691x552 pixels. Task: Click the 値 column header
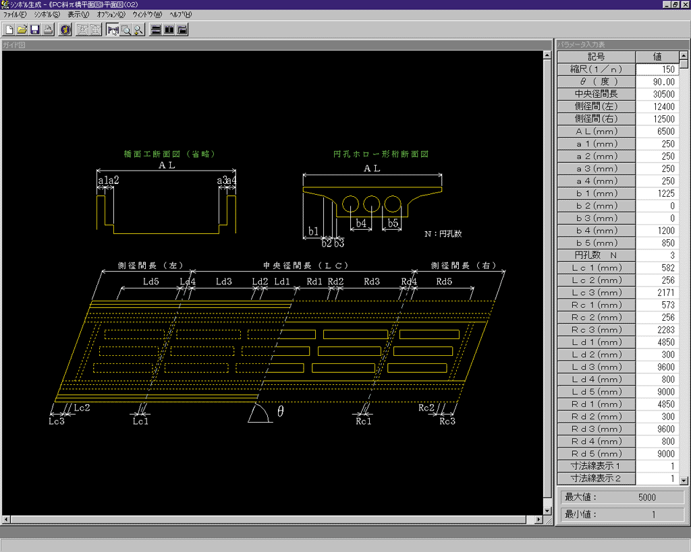click(x=657, y=57)
